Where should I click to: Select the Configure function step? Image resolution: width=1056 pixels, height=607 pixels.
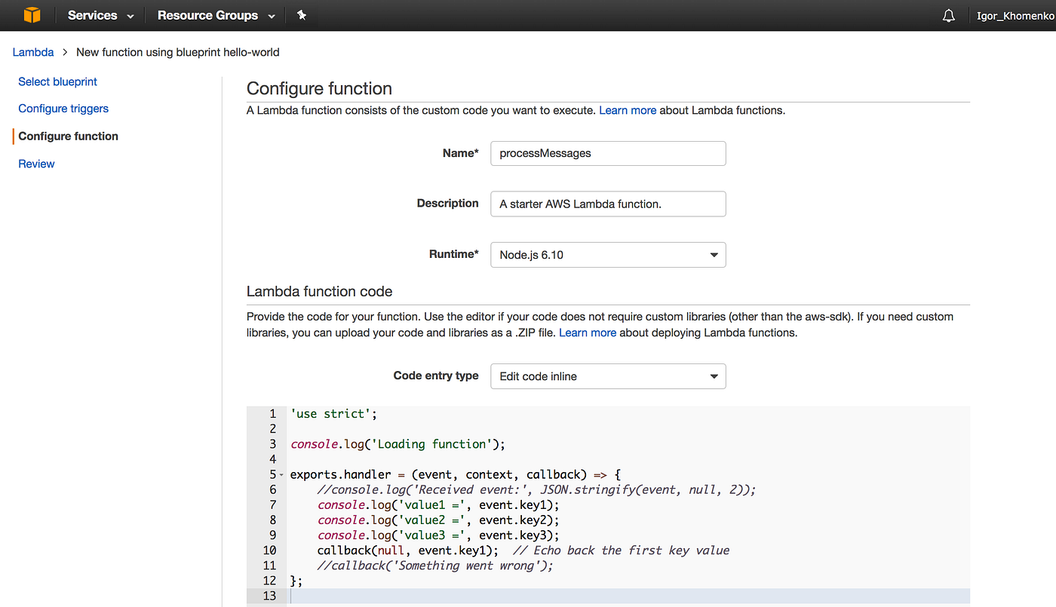[x=66, y=136]
